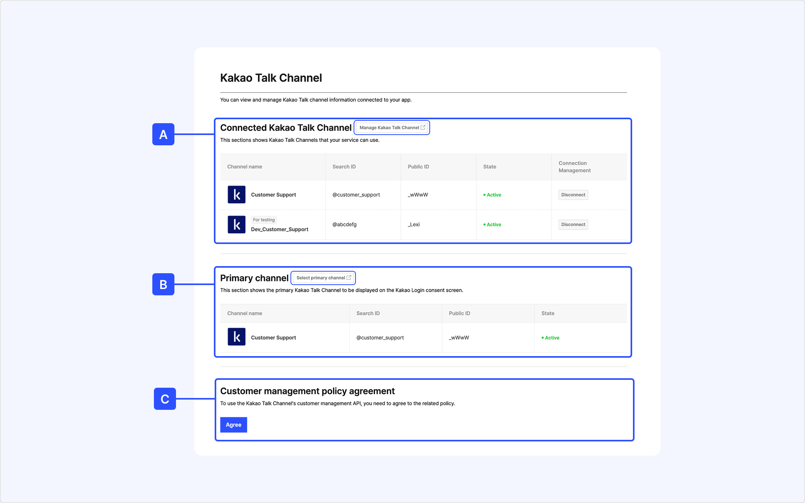Disconnect the Dev_Customer_Support channel
805x503 pixels.
tap(573, 224)
